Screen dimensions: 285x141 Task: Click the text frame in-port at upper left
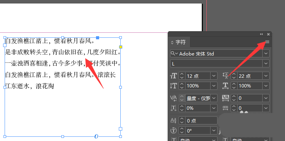coord(5,45)
